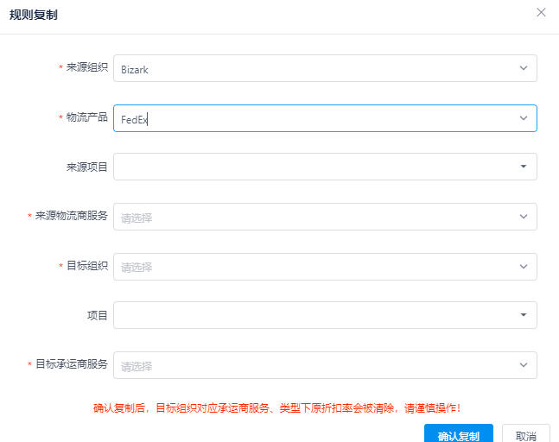This screenshot has width=559, height=442.
Task: Click the 来源项目 label
Action: (x=87, y=167)
